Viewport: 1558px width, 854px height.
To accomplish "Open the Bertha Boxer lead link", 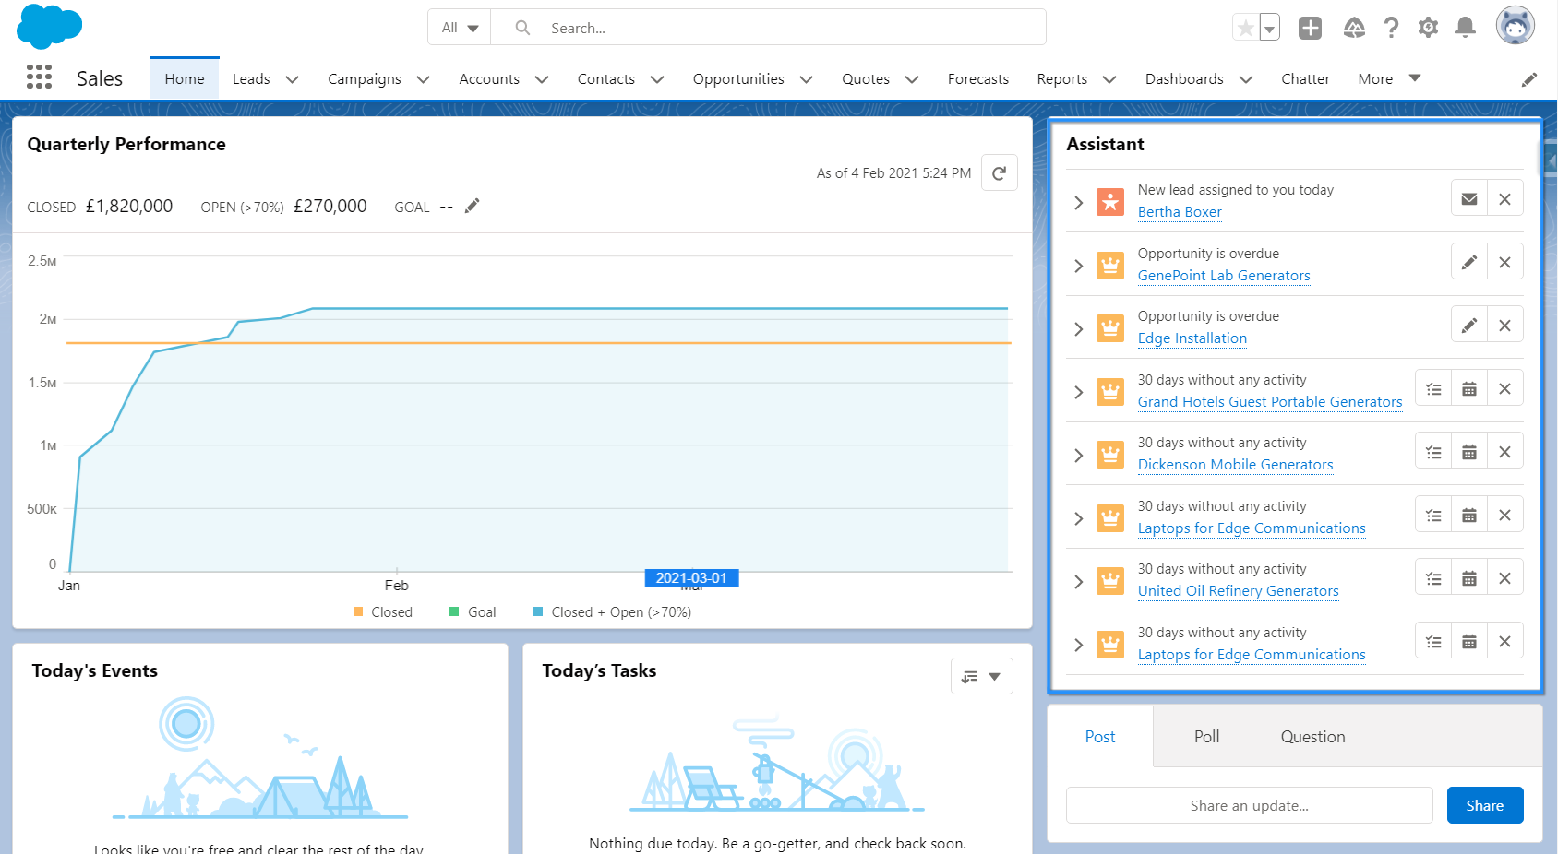I will point(1180,212).
